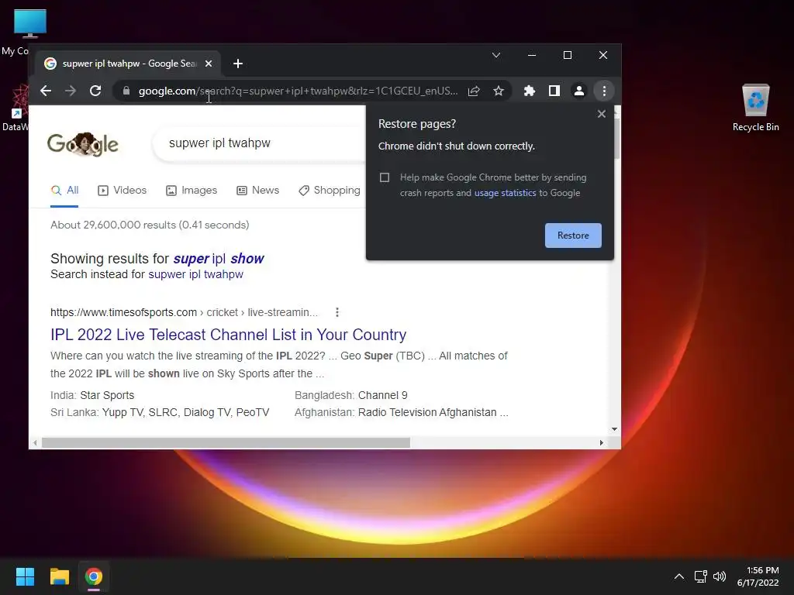Dismiss the Restore pages popup
This screenshot has width=794, height=595.
click(602, 114)
